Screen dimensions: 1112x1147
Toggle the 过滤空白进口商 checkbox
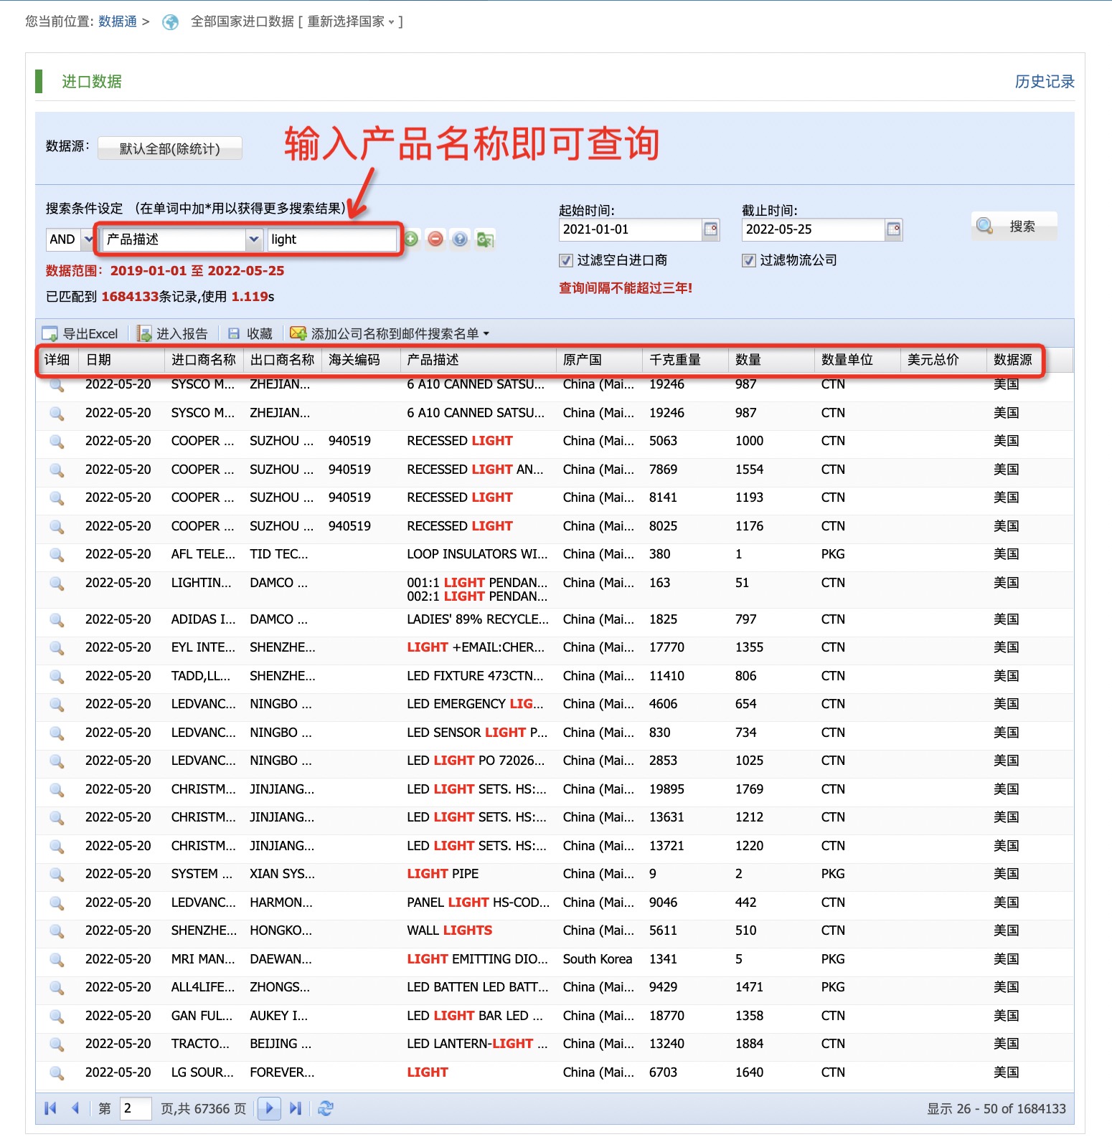(x=566, y=260)
